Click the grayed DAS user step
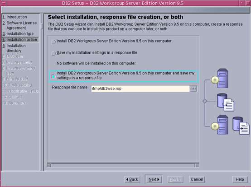 tap(13, 56)
